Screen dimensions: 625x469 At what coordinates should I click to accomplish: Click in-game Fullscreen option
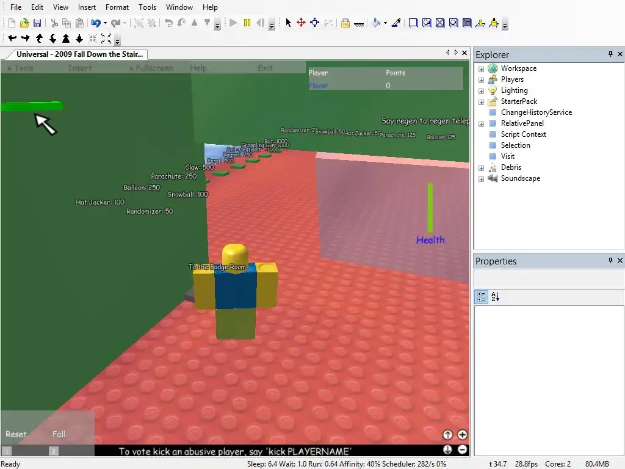tap(151, 68)
